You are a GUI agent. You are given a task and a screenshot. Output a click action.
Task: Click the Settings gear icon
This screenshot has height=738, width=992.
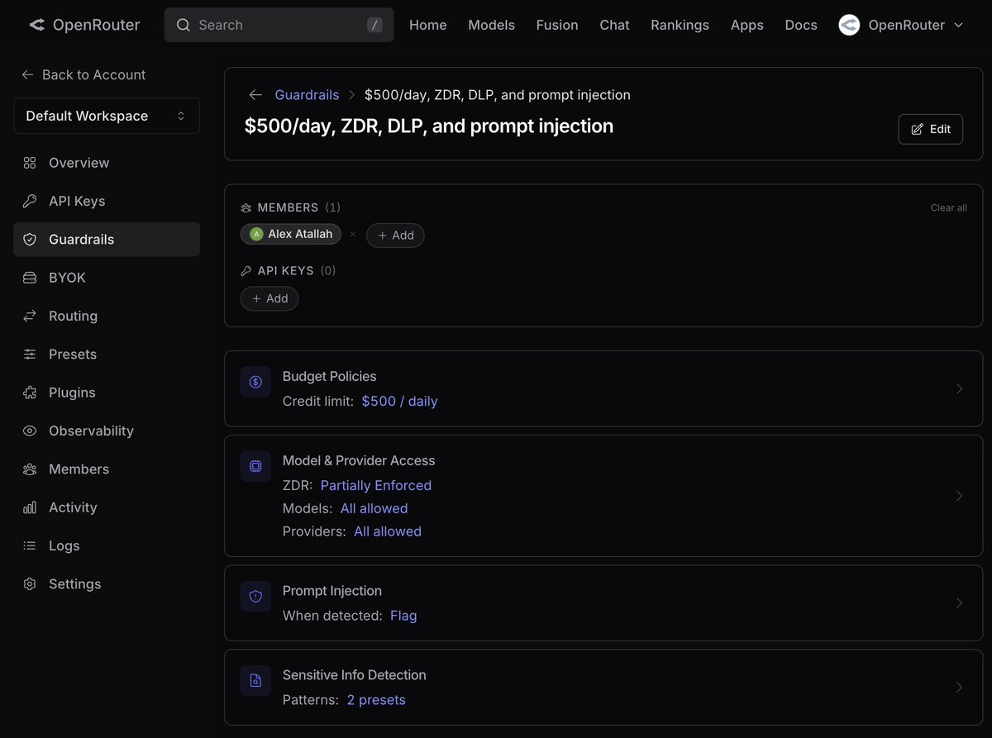[30, 583]
